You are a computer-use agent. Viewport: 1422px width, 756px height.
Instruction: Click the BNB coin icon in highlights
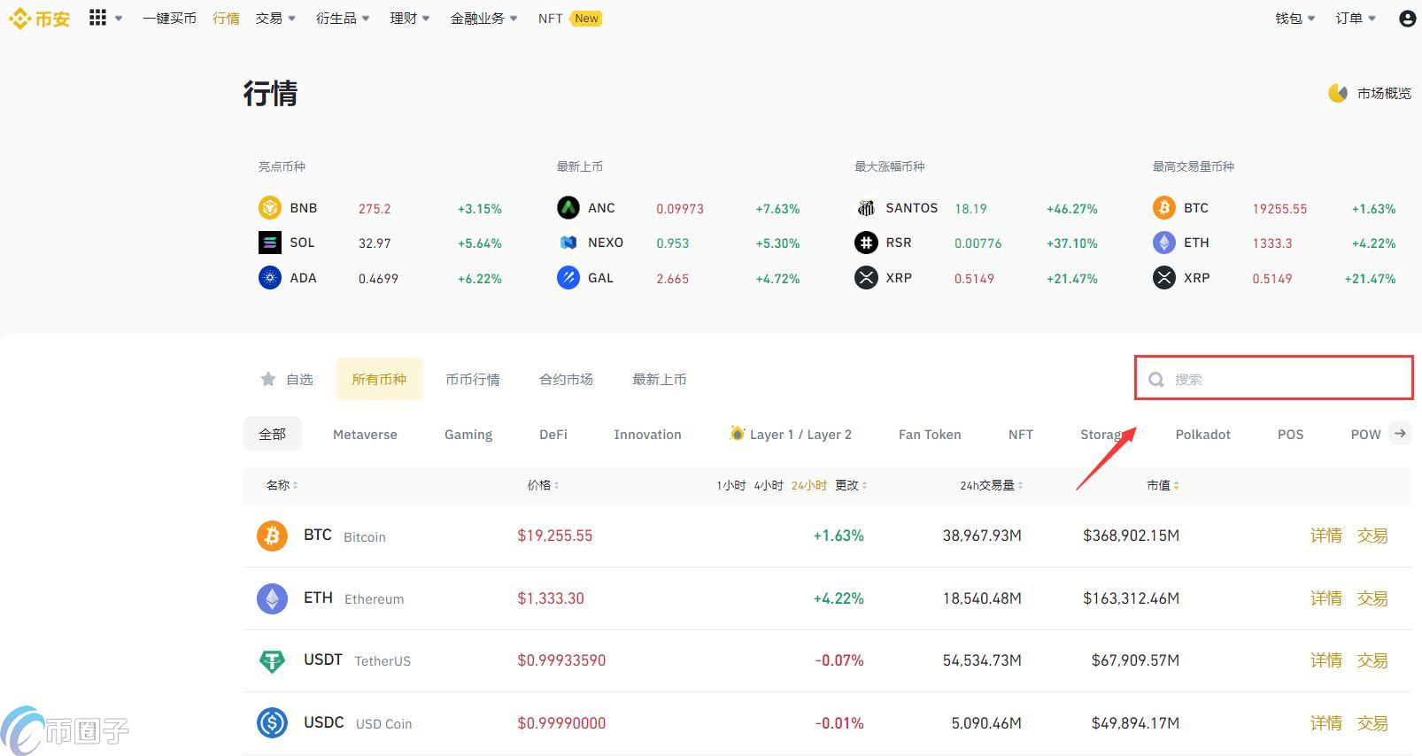point(270,208)
